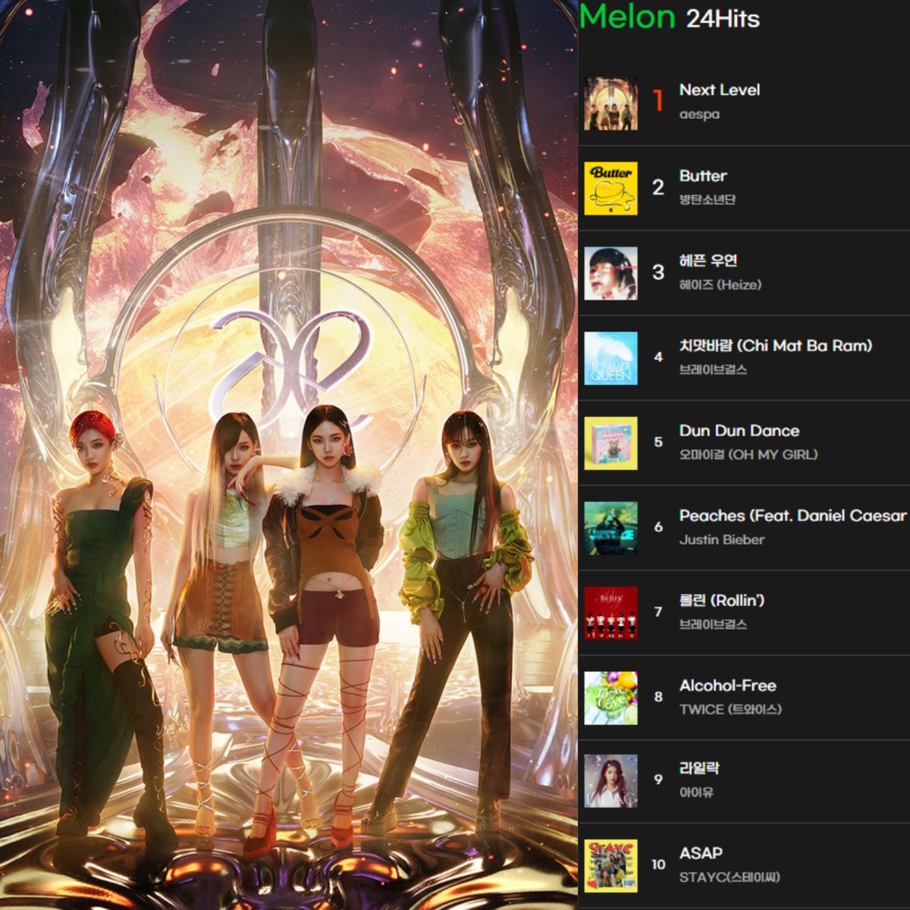Click the large aespa group poster image
This screenshot has height=910, width=910.
tap(288, 455)
